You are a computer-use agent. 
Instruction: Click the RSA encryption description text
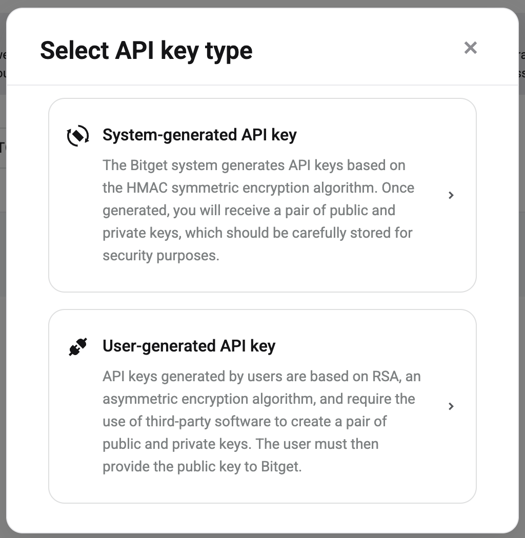261,421
